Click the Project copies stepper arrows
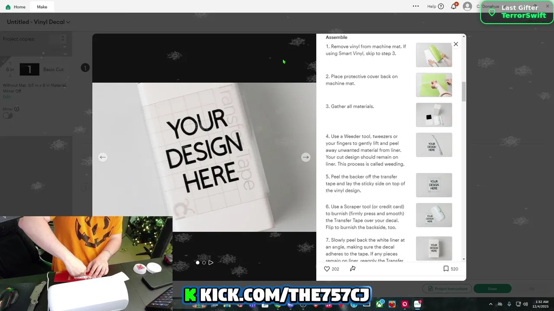The height and width of the screenshot is (311, 554). 63,39
